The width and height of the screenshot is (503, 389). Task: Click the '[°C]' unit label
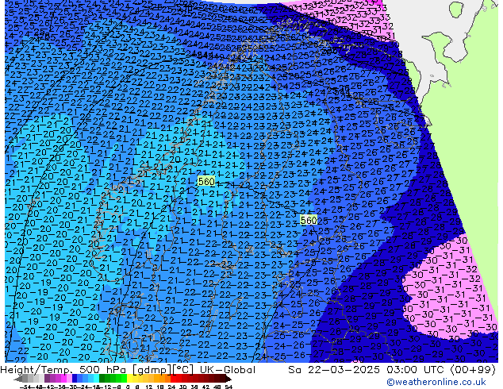coord(184,370)
